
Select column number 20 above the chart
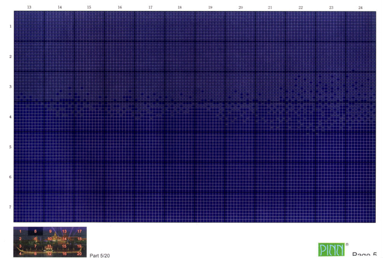click(x=241, y=8)
